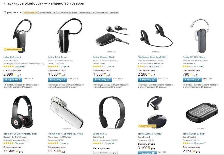Sort by rating (по рейтингу)
The width and height of the screenshot is (224, 155).
pyautogui.click(x=85, y=13)
